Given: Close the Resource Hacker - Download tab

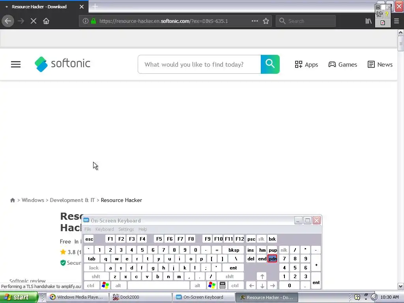Looking at the screenshot, I should 82,7.
